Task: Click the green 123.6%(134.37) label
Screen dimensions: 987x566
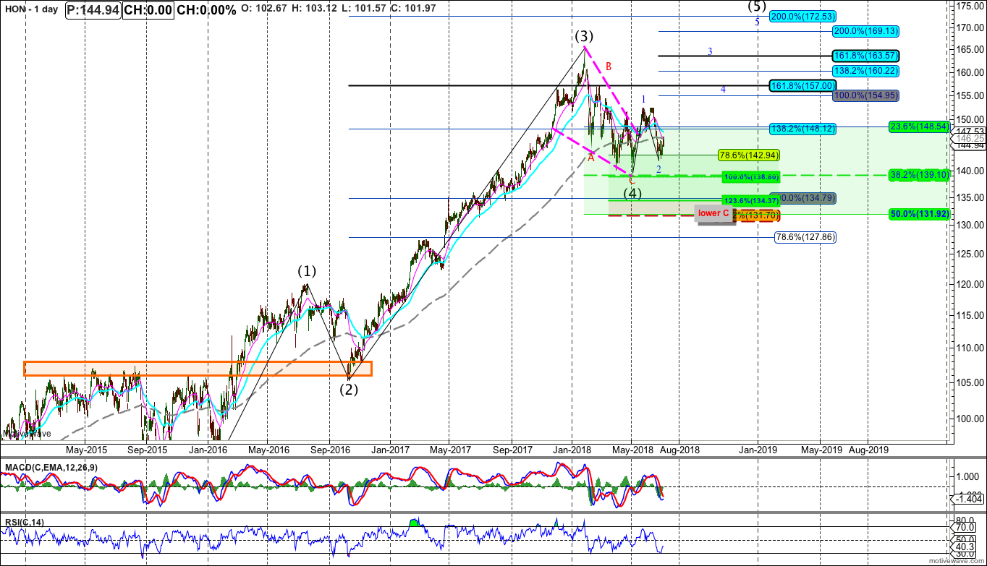Action: [750, 200]
